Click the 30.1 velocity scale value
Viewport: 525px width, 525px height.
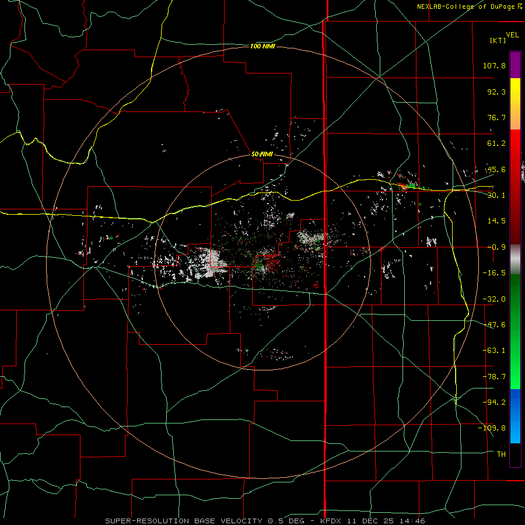(496, 195)
